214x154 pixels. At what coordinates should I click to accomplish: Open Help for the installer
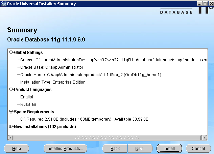click(x=17, y=148)
